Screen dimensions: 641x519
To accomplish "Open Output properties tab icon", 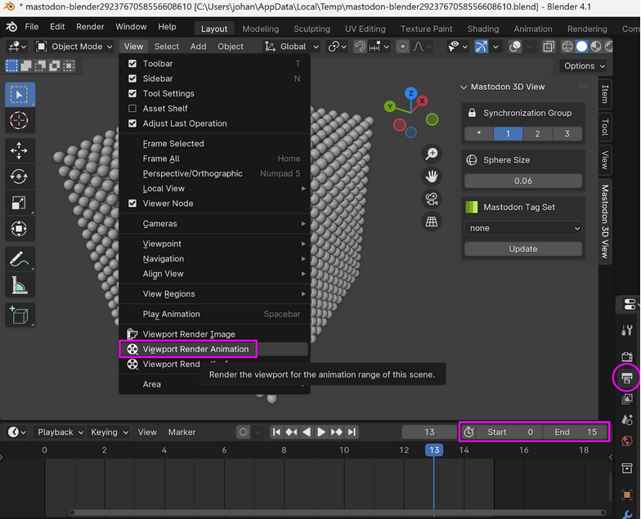I will tap(626, 378).
